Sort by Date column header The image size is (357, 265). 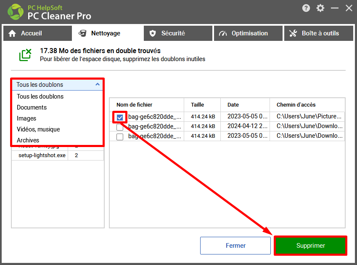245,104
